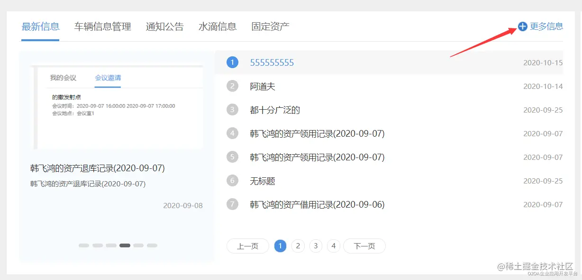Open the 都十分广泛的 entry
The image size is (582, 280).
[275, 110]
